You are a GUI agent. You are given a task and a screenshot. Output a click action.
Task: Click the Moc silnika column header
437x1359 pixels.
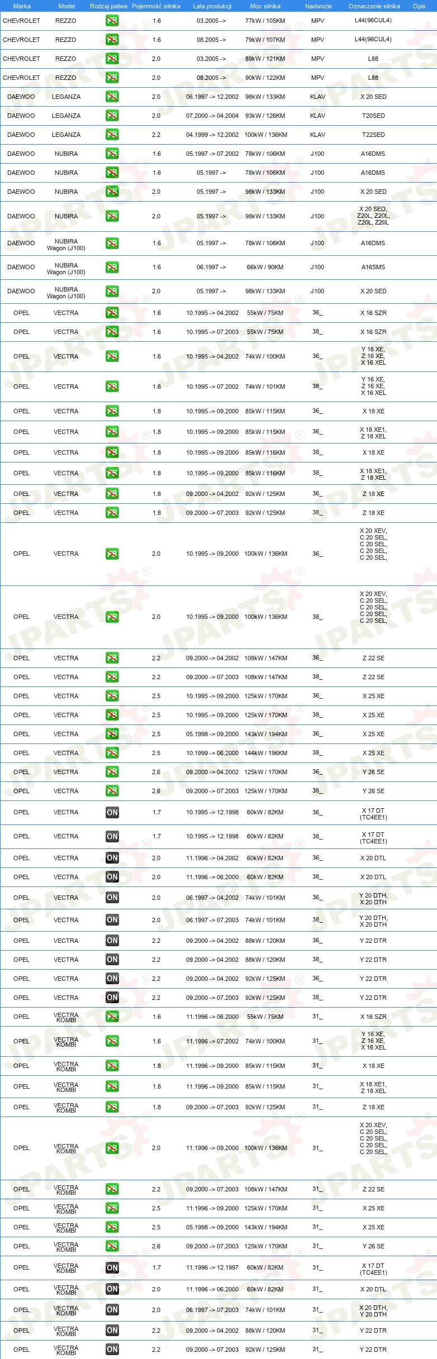tap(265, 6)
